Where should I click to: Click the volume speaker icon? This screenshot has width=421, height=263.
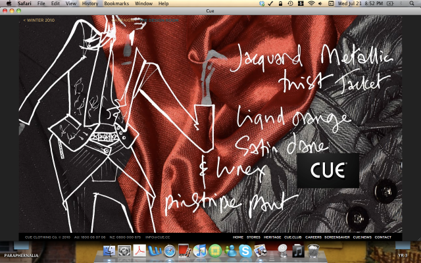pyautogui.click(x=320, y=3)
